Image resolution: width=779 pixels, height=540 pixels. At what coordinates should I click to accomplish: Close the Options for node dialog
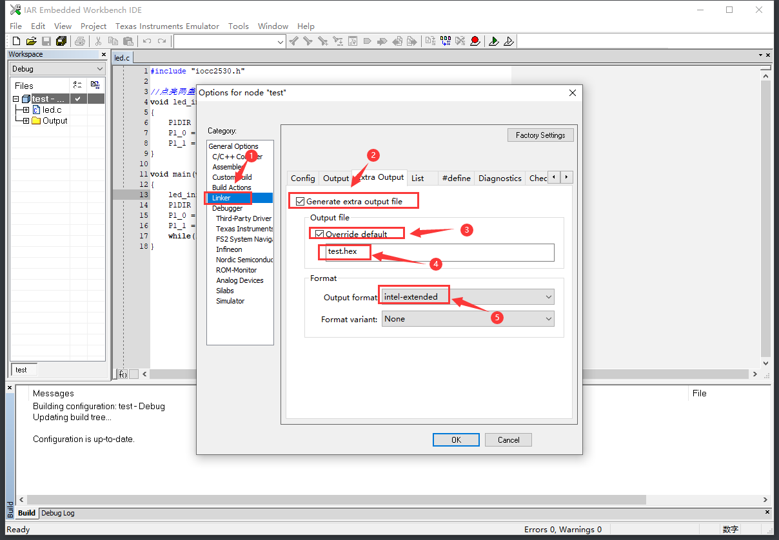click(573, 93)
